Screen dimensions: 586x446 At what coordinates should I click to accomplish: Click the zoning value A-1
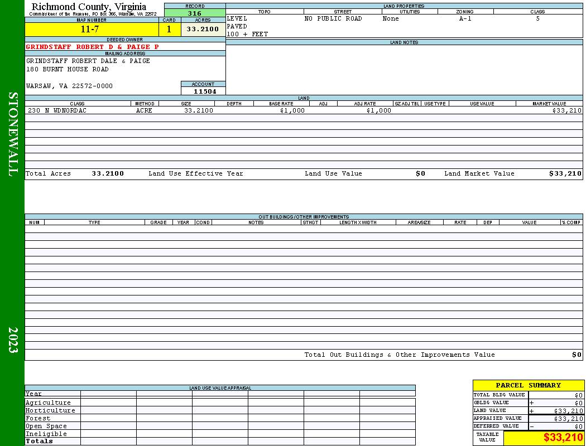pyautogui.click(x=465, y=18)
